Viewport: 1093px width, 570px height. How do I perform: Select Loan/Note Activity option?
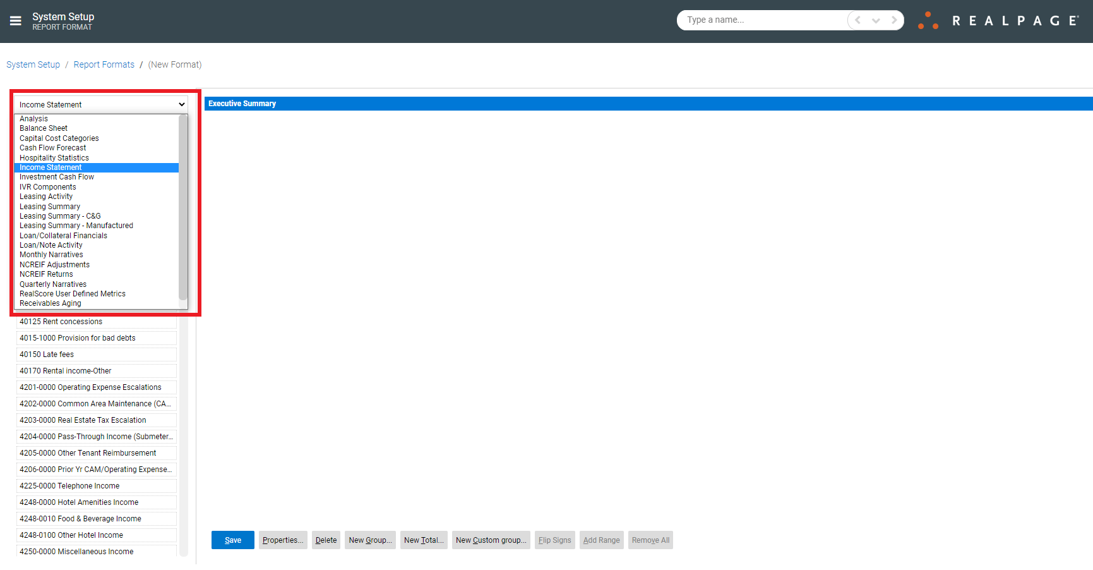click(97, 245)
